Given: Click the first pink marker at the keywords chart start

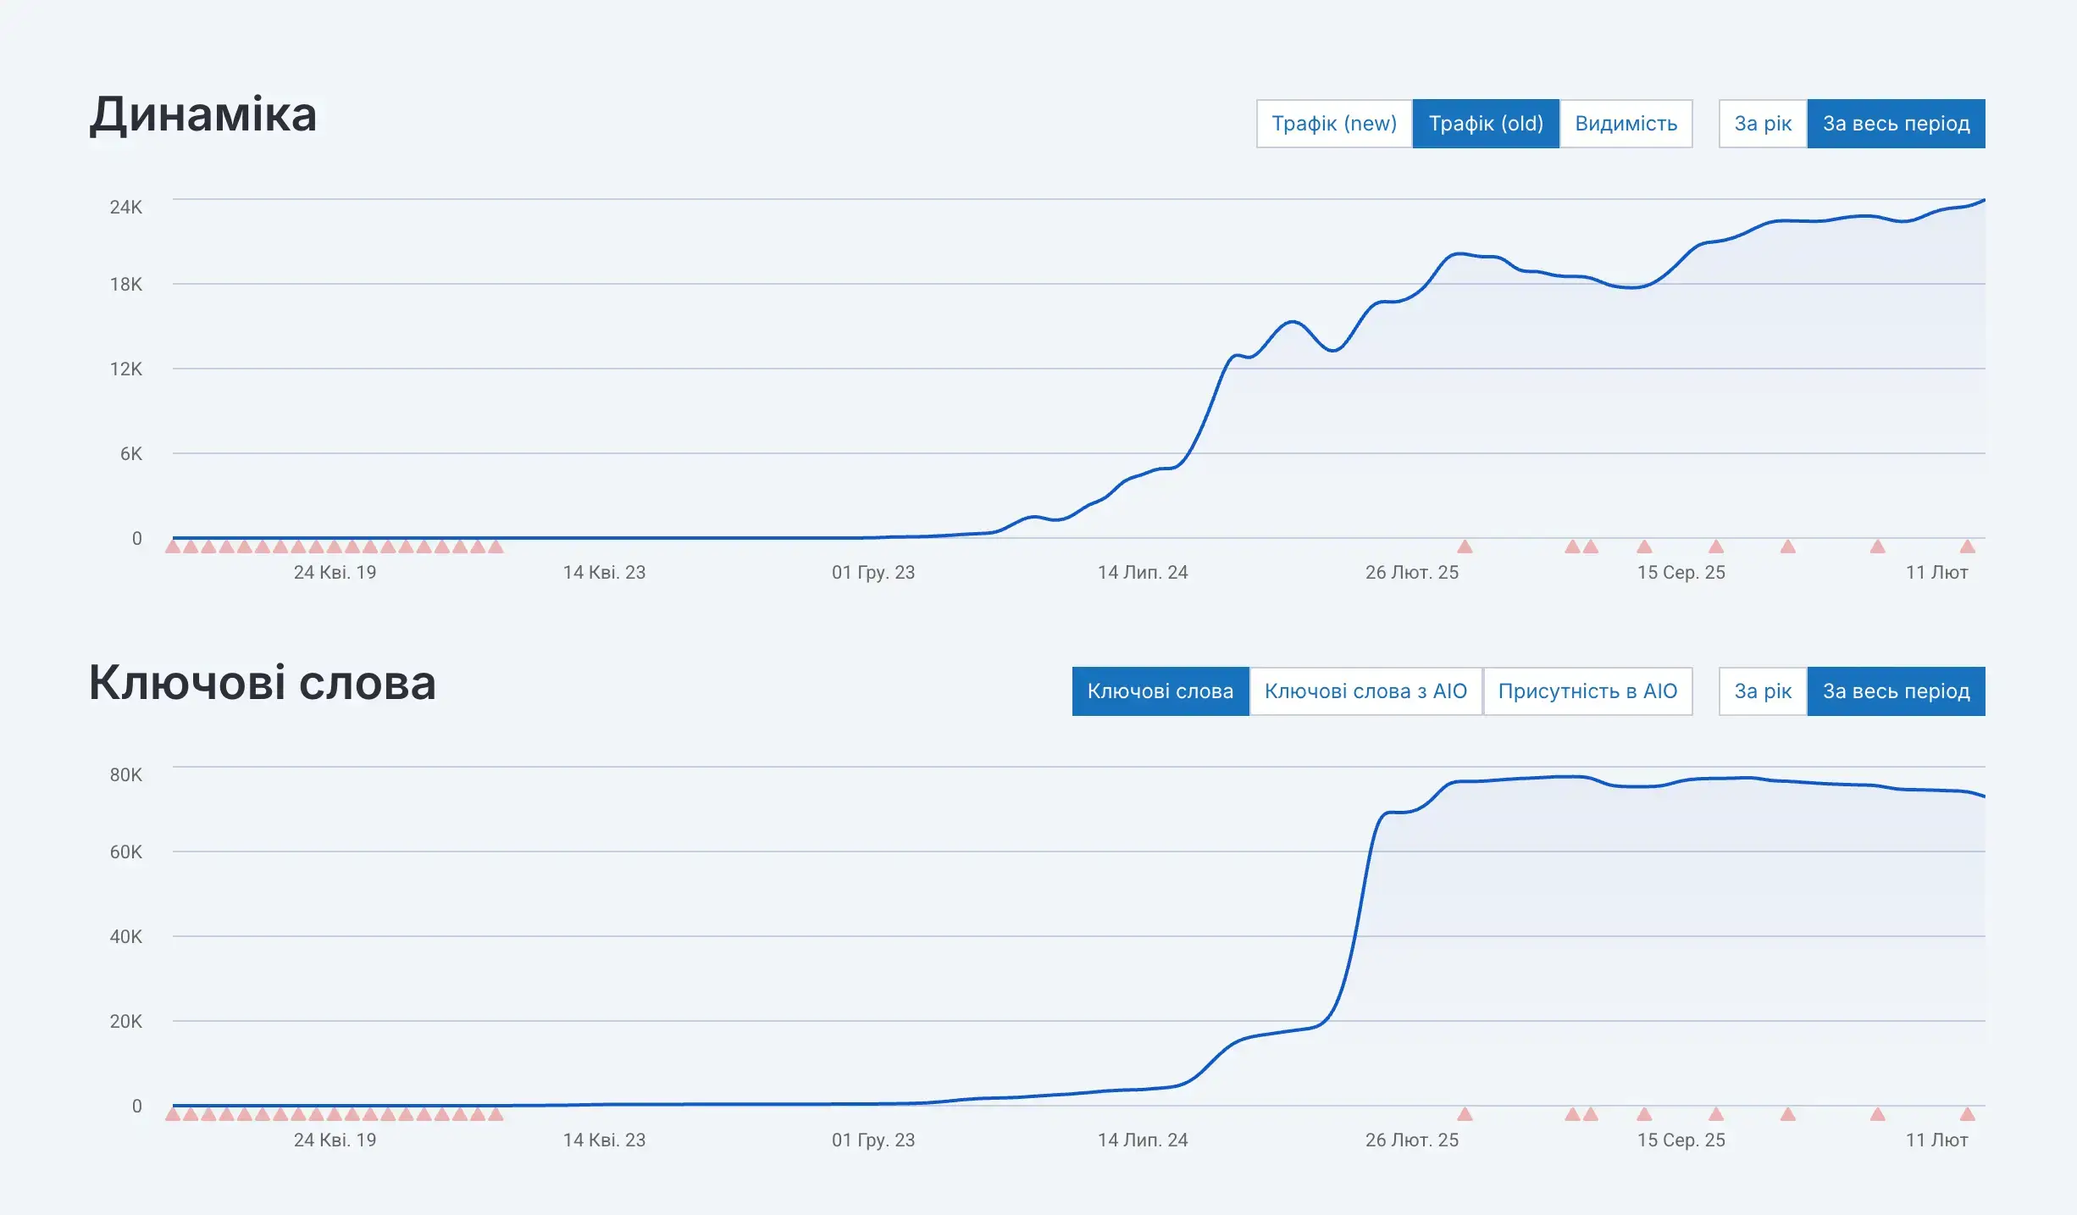Looking at the screenshot, I should [173, 1115].
